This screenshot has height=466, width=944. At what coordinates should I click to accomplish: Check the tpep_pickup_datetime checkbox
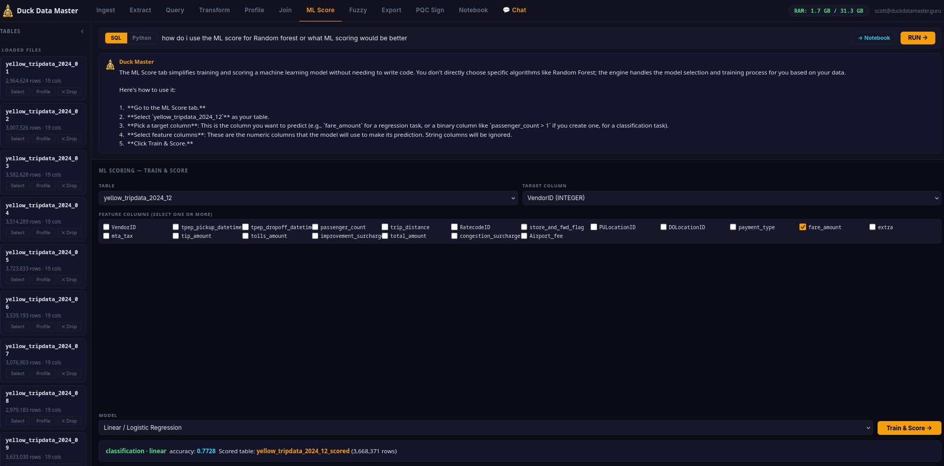click(x=176, y=227)
